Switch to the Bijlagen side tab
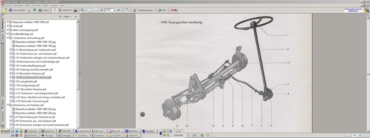 tap(3, 102)
